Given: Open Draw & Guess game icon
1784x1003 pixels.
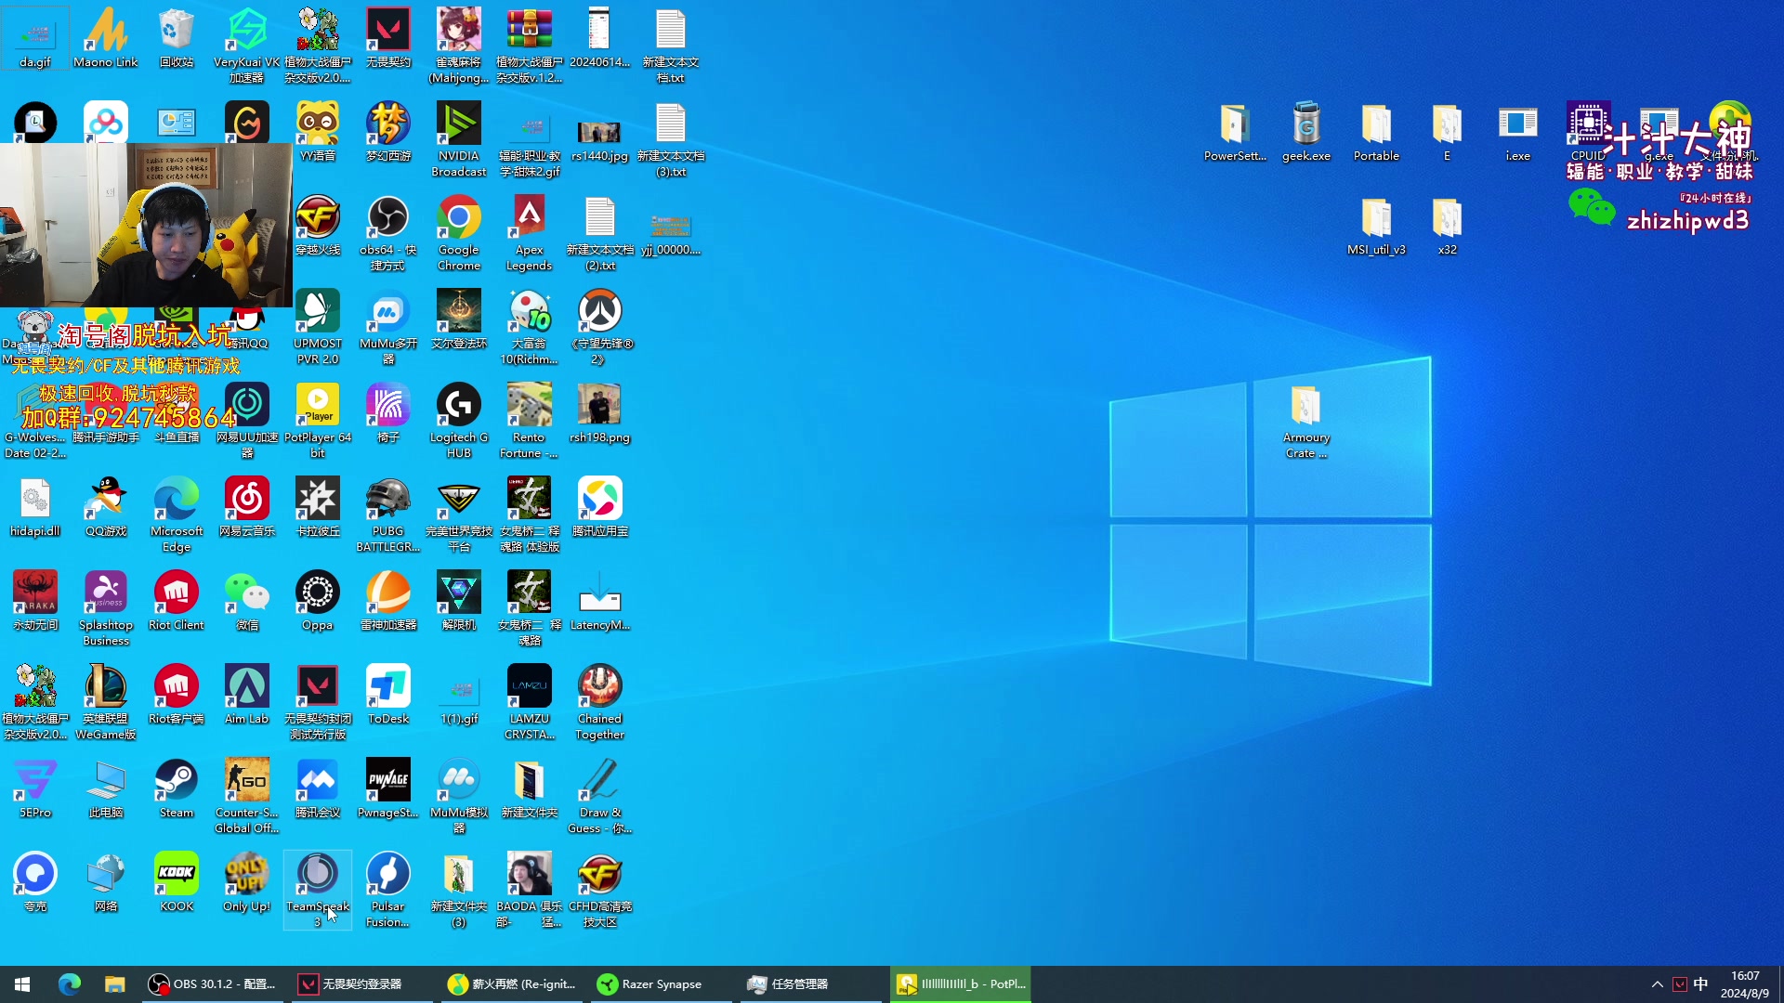Looking at the screenshot, I should (600, 796).
